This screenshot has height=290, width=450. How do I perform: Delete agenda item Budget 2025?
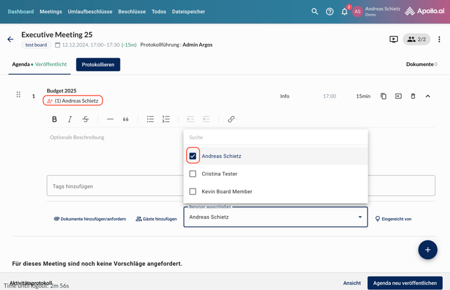tap(413, 96)
